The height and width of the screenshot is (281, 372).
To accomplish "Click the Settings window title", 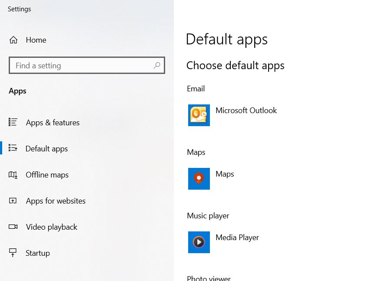I will tap(19, 9).
